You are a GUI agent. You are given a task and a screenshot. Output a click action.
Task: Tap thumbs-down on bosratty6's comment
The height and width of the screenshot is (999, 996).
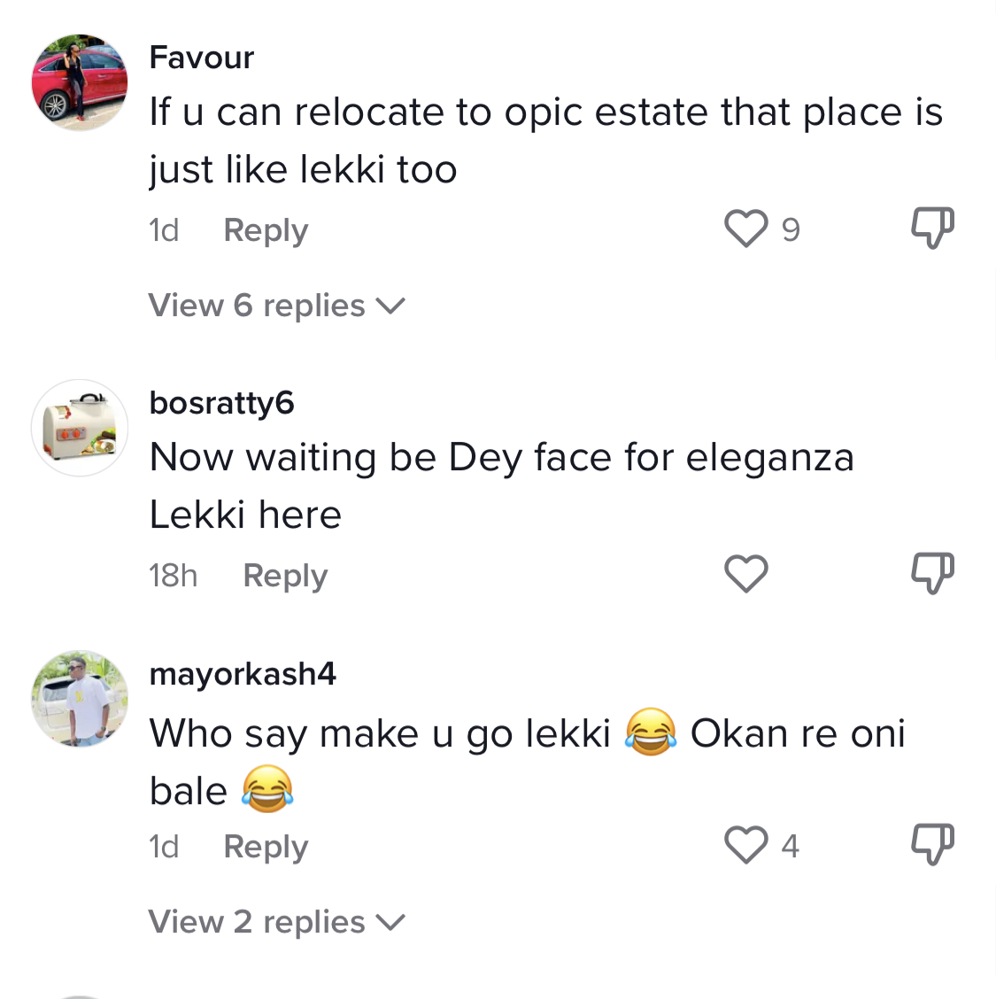932,573
